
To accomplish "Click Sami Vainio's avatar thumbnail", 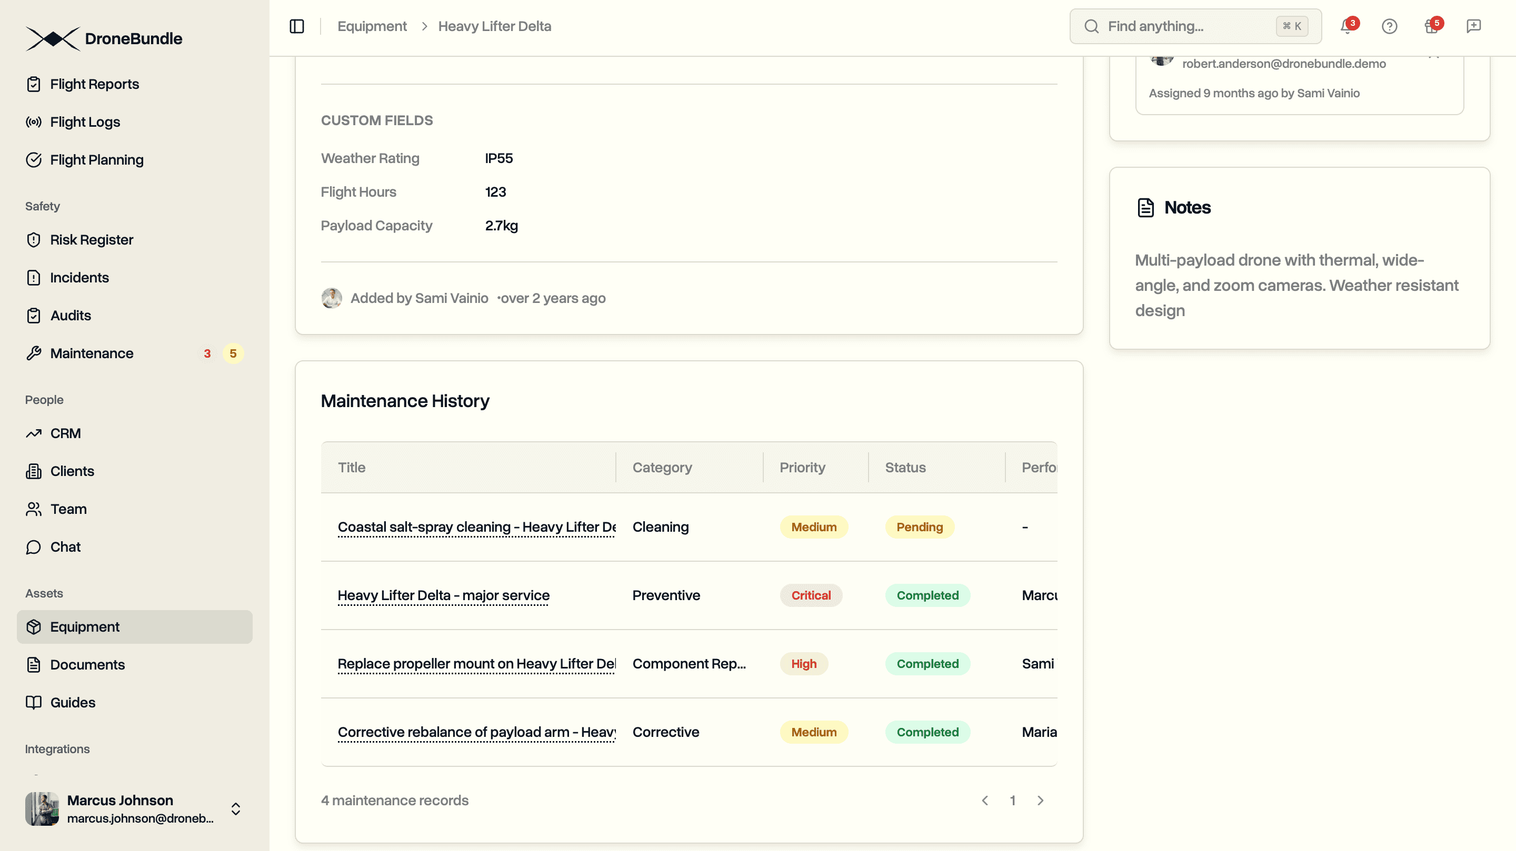I will point(331,298).
